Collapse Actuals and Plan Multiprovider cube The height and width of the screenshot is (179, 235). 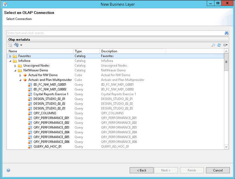[x=21, y=80]
